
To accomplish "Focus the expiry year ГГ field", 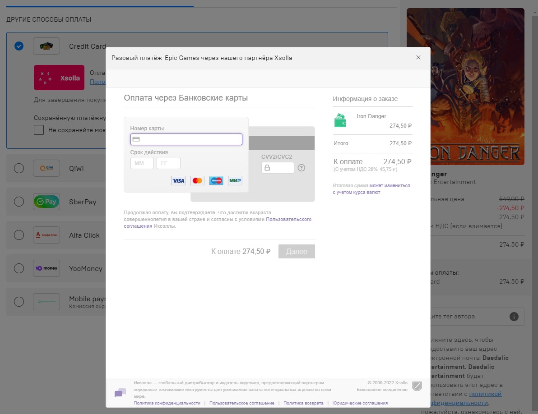I will pyautogui.click(x=168, y=163).
